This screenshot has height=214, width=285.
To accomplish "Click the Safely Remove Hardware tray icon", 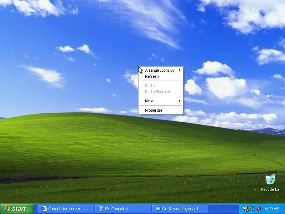I will 252,209.
